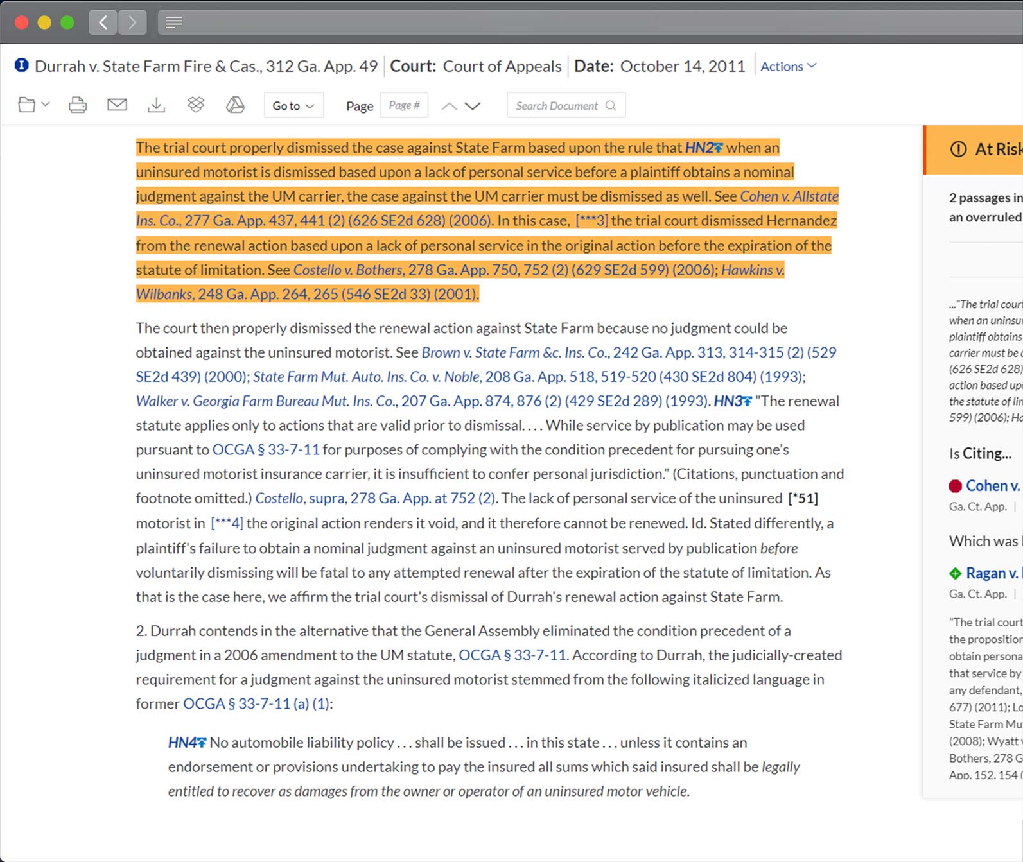Print the document via printer icon

coord(78,105)
